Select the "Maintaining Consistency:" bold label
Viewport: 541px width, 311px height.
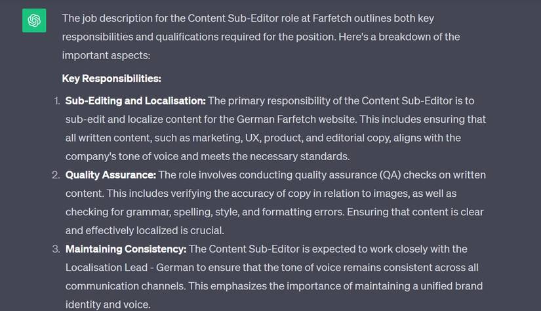[126, 249]
